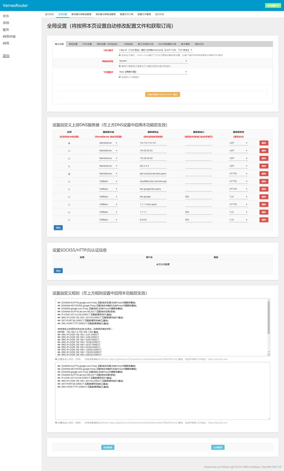Delete the 1.1.1.1/dns-query server row
284x471 pixels.
[x=264, y=204]
